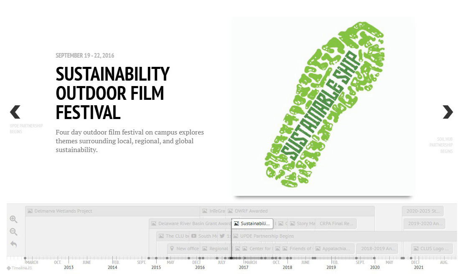465x274 pixels.
Task: Select the 2020-2025 Strategic plan marker
Action: click(x=423, y=211)
